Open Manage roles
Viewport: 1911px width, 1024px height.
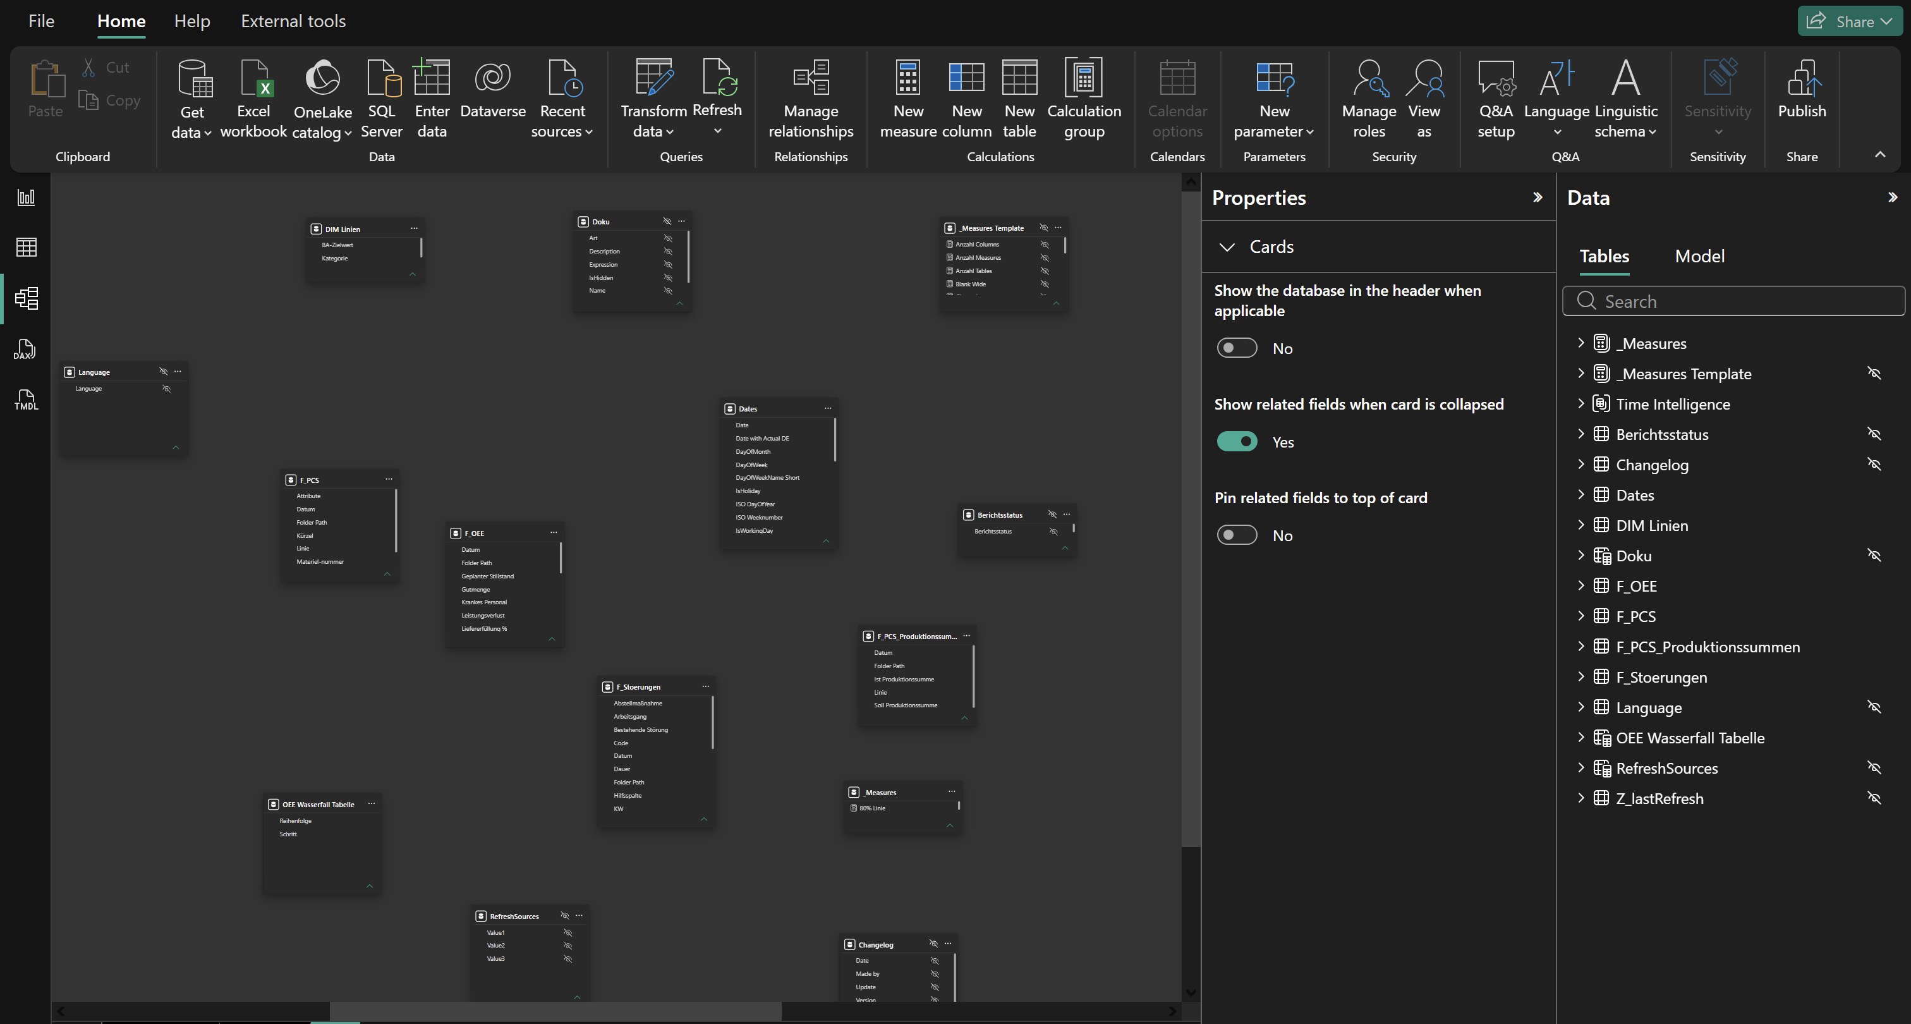tap(1369, 99)
